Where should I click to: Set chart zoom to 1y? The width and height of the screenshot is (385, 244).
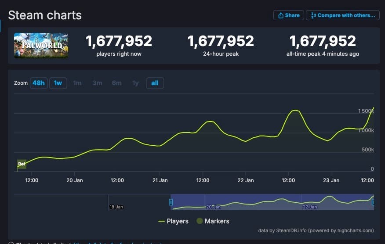135,83
